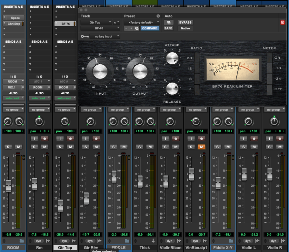Click the ROOM channel volume fader
The width and height of the screenshot is (289, 252).
(x=8, y=186)
